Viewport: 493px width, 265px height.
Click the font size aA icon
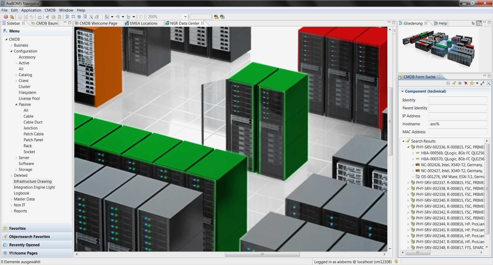[482, 83]
